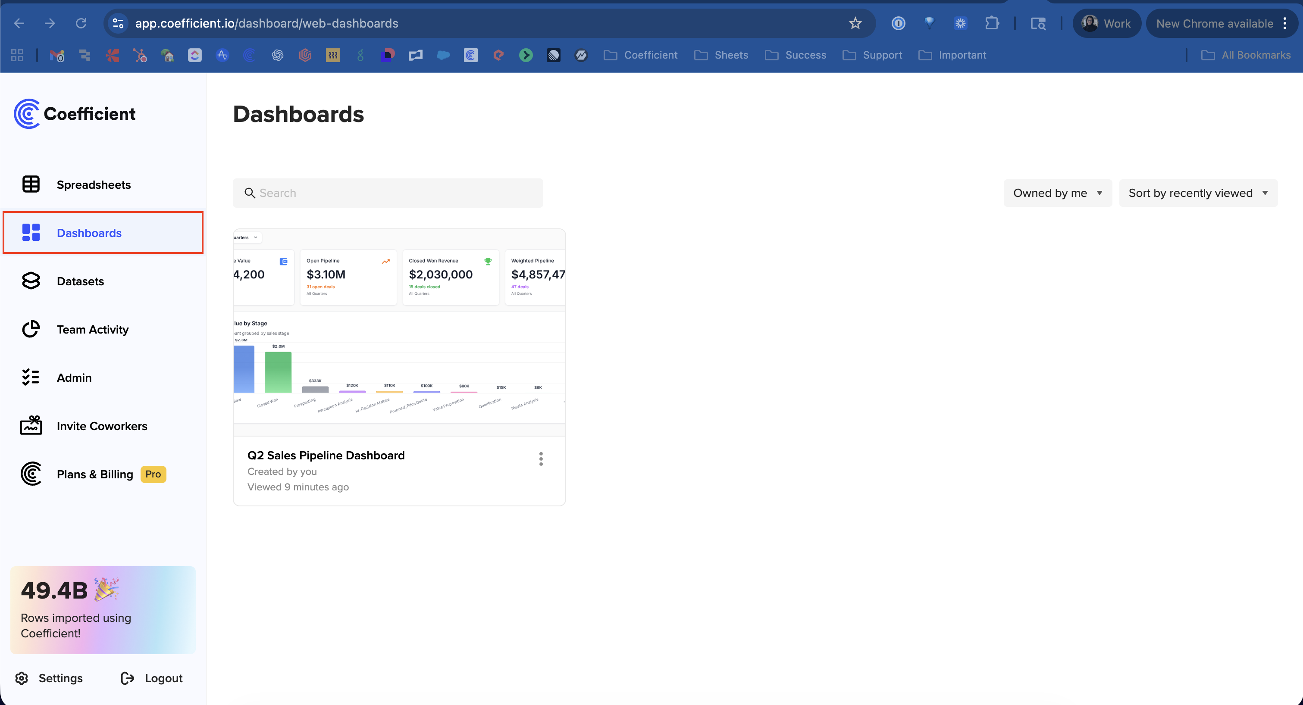
Task: Open the Chrome apps grid icon
Action: click(x=17, y=55)
